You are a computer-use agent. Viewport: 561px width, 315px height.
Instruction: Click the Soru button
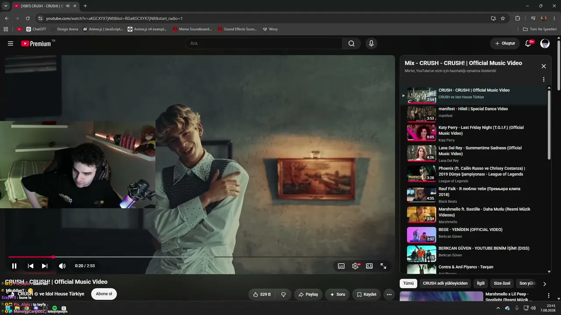337,294
